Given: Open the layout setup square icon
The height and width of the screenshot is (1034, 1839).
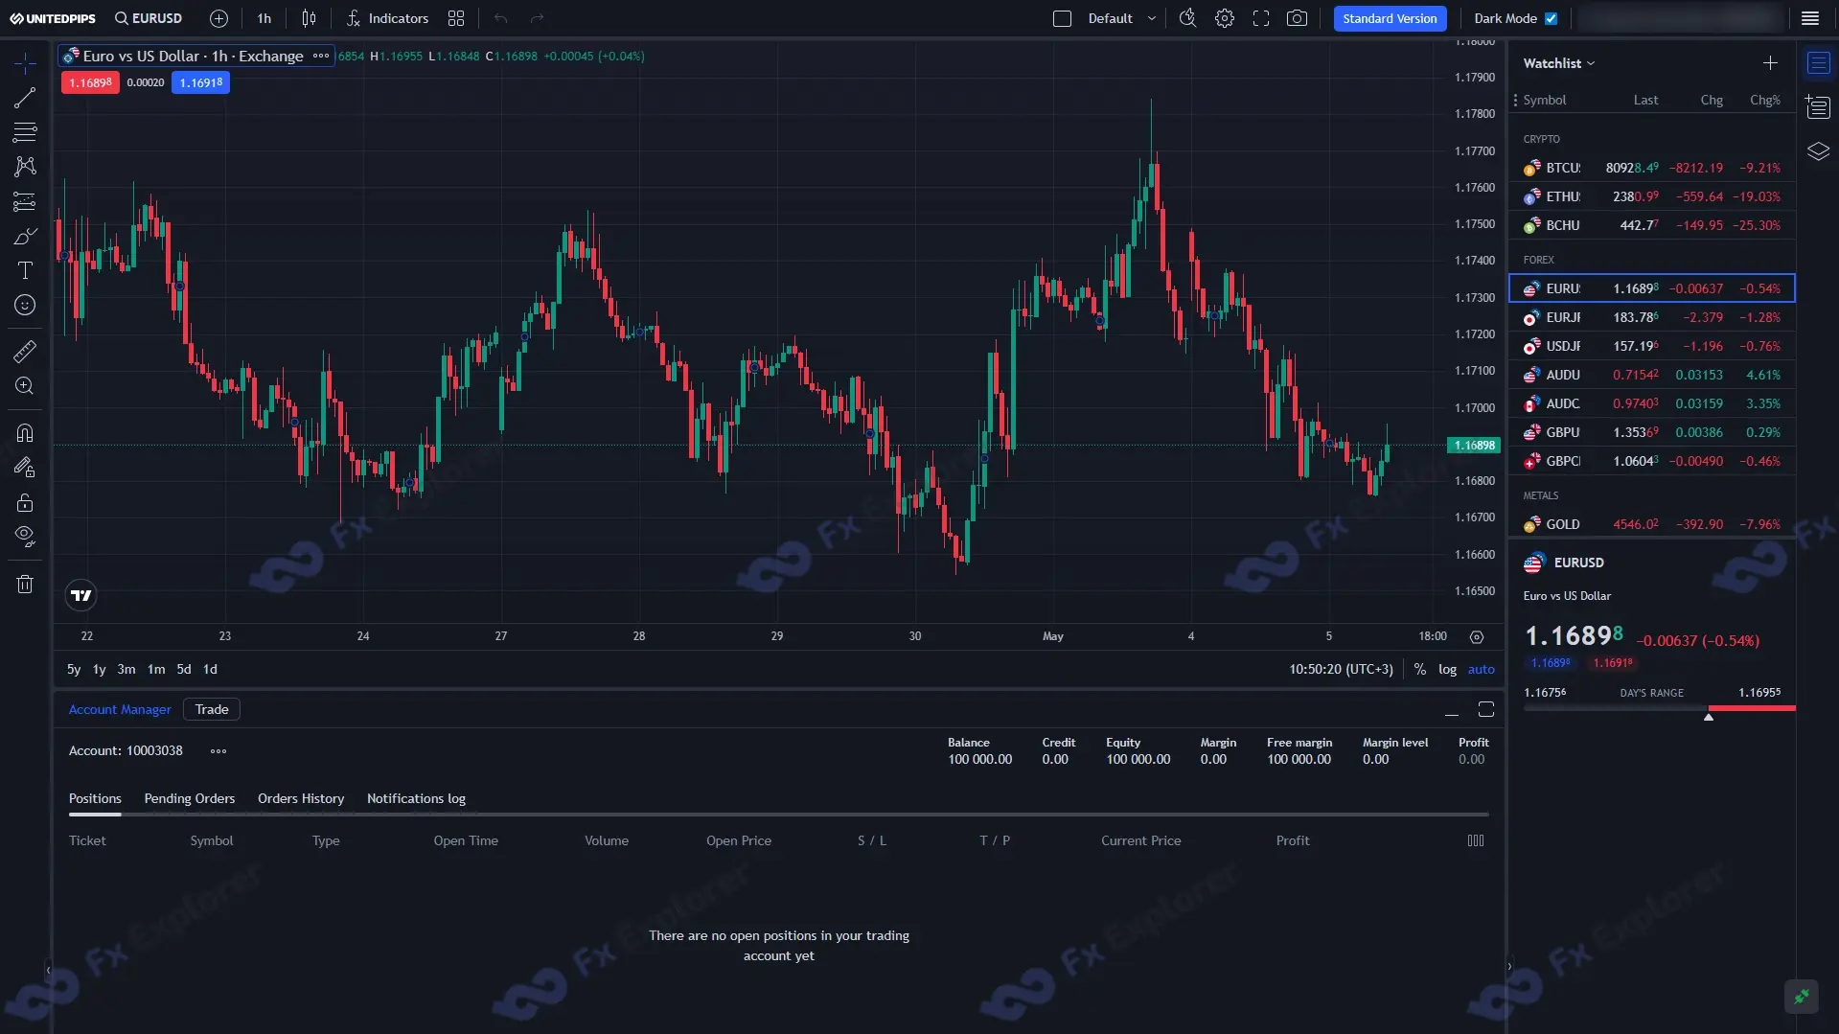Looking at the screenshot, I should pos(1062,18).
